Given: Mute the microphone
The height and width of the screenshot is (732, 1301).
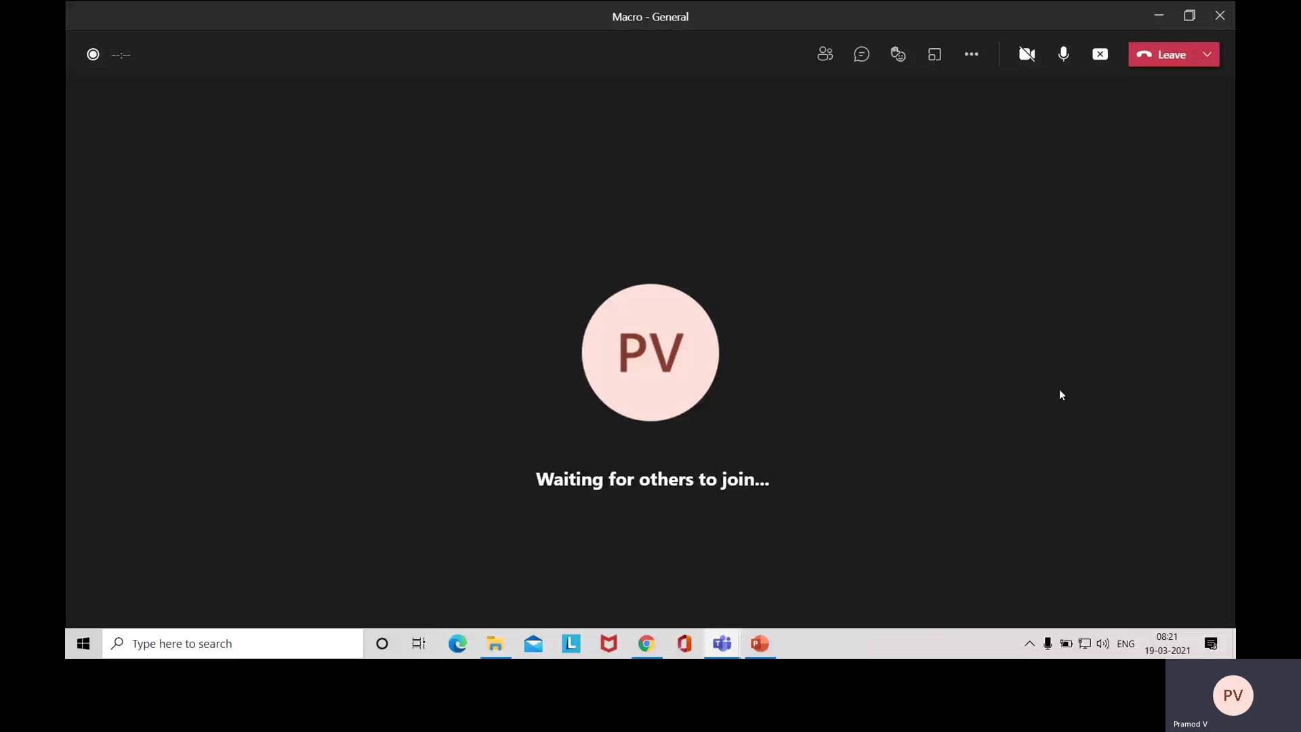Looking at the screenshot, I should pos(1063,54).
